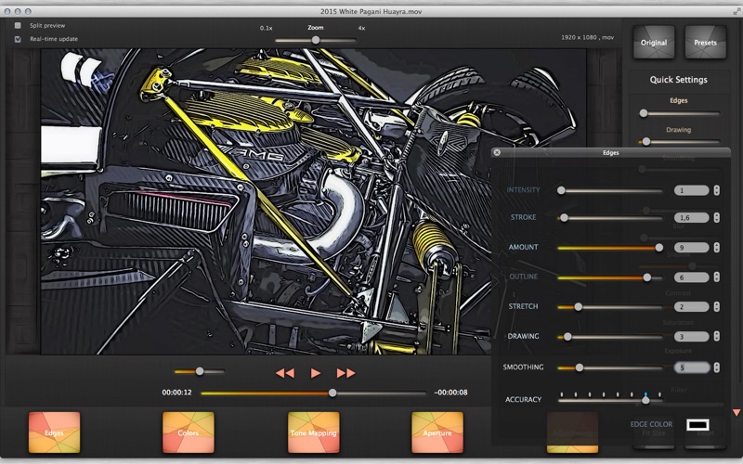Click the Original button
Image resolution: width=743 pixels, height=464 pixels.
click(x=654, y=43)
